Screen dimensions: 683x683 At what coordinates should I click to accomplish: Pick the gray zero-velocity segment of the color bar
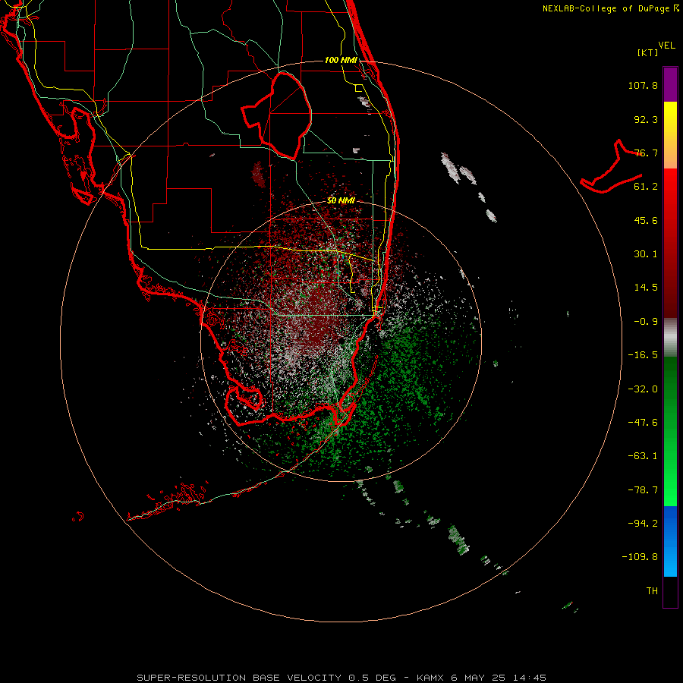click(x=670, y=338)
